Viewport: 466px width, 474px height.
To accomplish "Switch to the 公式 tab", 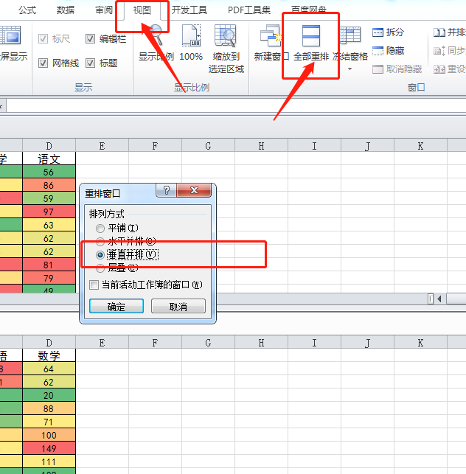I will pos(27,10).
